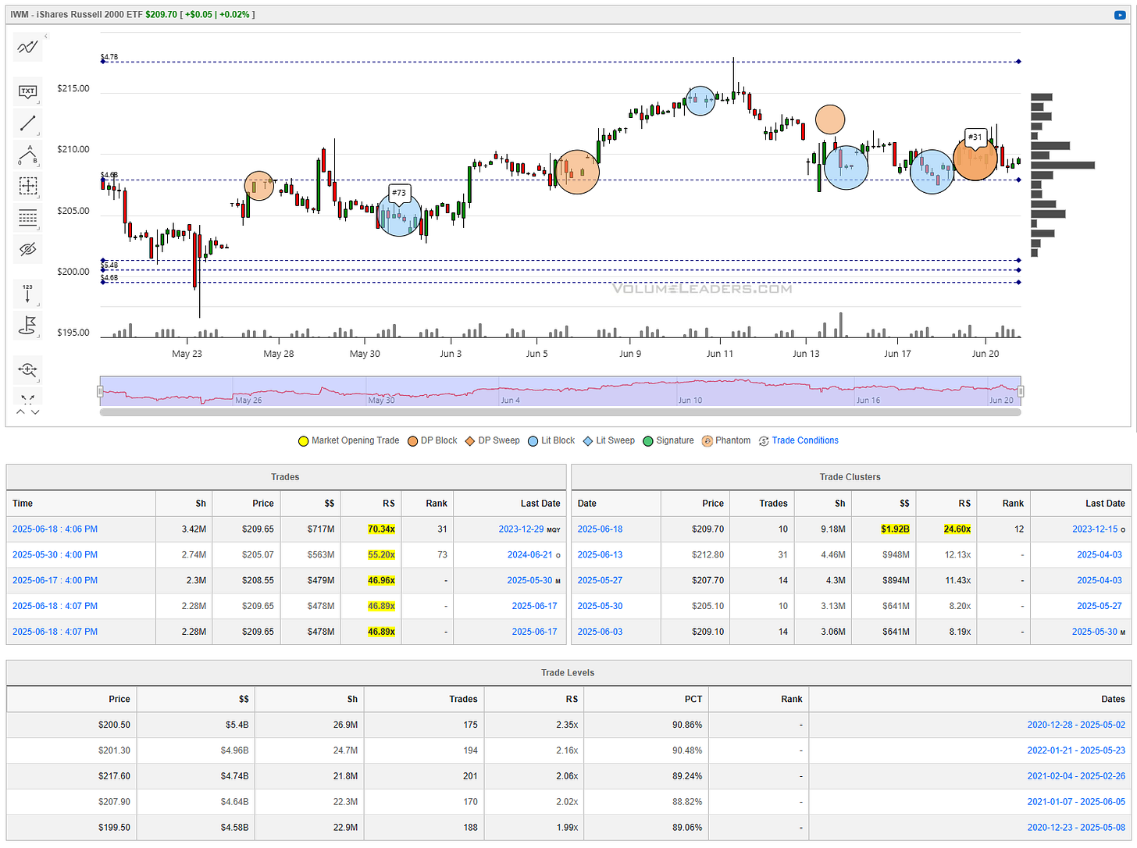Toggle Signature legend item
The height and width of the screenshot is (848, 1137).
[668, 440]
